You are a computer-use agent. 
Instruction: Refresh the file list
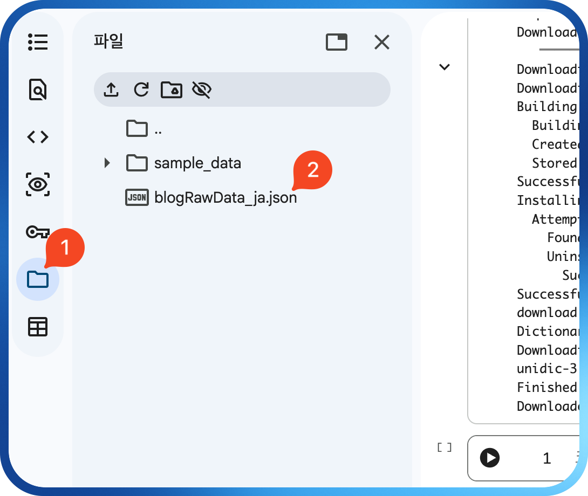[x=141, y=89]
